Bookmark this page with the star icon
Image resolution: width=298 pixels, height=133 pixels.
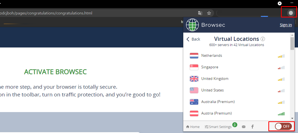pos(209,13)
